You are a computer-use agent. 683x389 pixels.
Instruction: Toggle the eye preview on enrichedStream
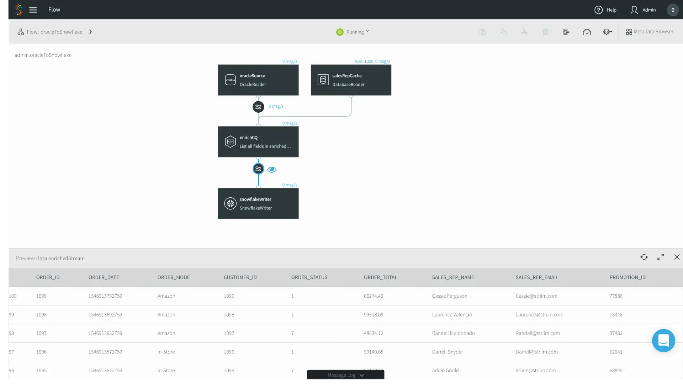272,170
